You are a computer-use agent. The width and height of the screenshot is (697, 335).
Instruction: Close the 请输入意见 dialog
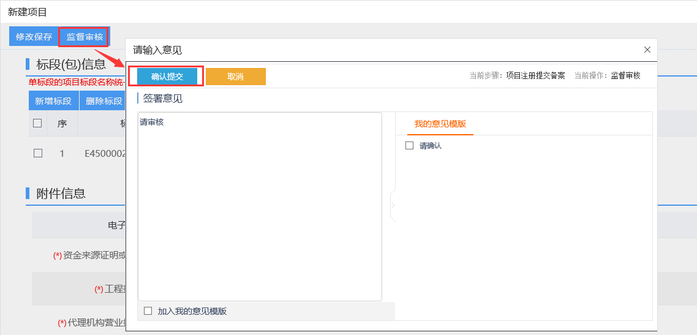647,50
